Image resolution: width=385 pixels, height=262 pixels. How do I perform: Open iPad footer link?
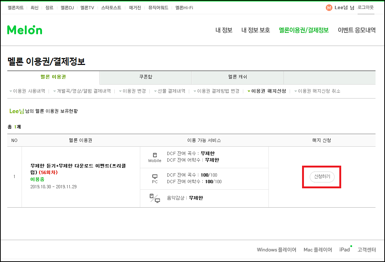[344, 250]
